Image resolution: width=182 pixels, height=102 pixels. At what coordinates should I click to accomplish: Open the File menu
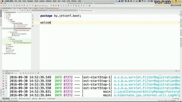tap(16, 1)
